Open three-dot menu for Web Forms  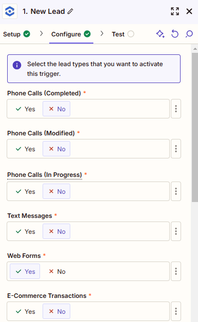[176, 271]
